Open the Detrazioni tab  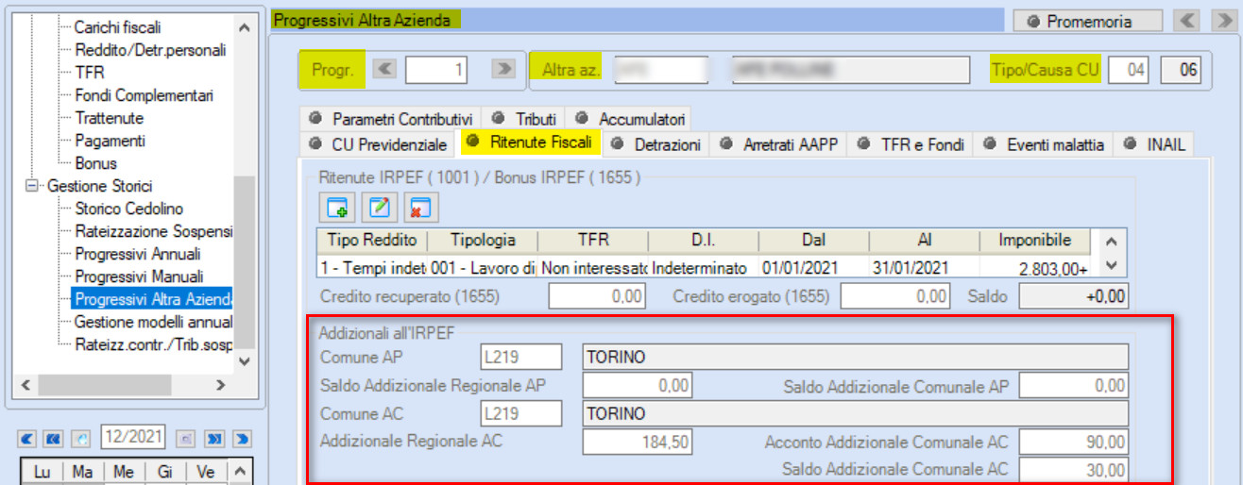click(x=656, y=144)
